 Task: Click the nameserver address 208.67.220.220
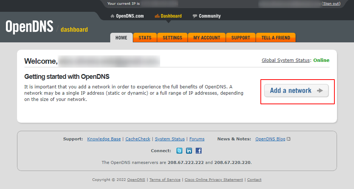(x=232, y=162)
